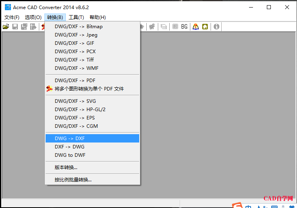Click the Save floppy disk toolbar icon
Image resolution: width=297 pixels, height=208 pixels.
click(15, 27)
